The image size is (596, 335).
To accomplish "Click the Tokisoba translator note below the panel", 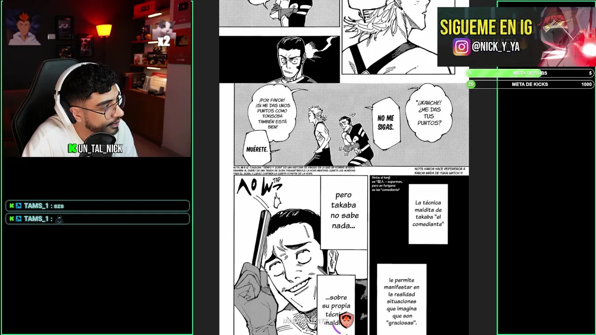I will (x=294, y=170).
